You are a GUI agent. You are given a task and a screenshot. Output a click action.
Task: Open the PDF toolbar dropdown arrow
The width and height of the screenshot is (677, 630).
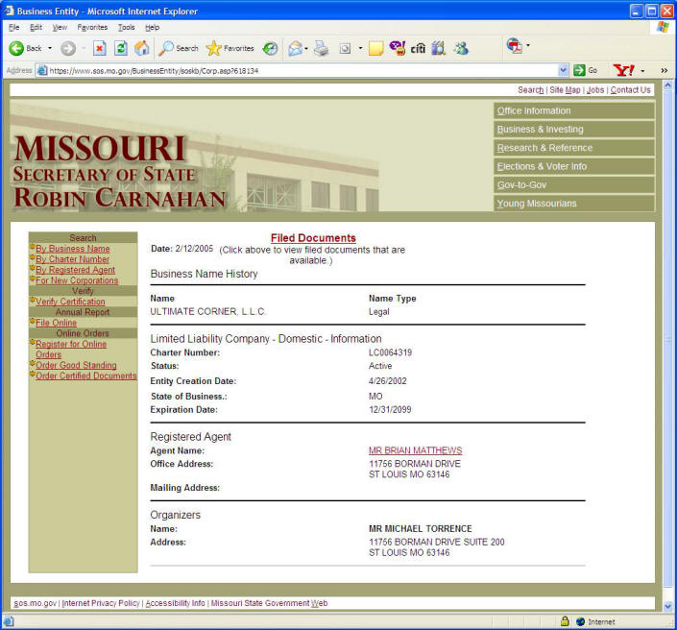[x=527, y=45]
